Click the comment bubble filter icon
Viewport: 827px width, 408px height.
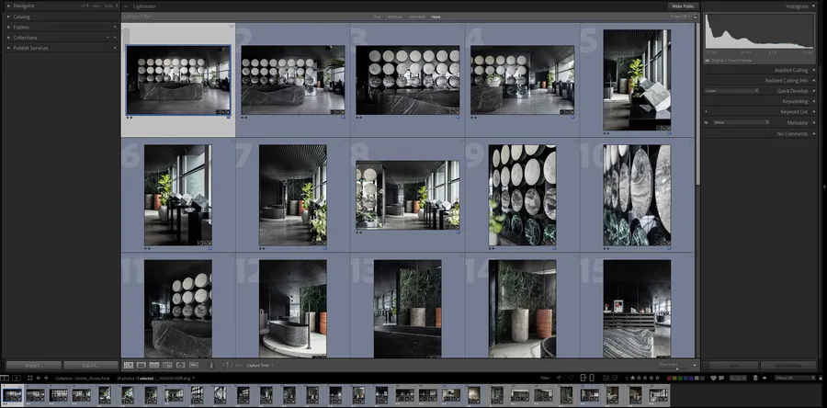point(721,378)
